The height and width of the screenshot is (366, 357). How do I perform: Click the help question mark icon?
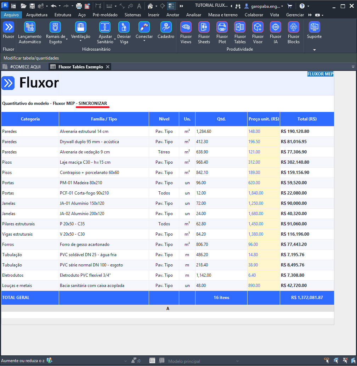302,6
